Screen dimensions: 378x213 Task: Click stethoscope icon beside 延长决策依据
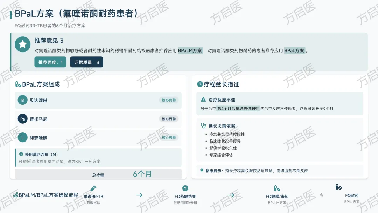point(203,126)
